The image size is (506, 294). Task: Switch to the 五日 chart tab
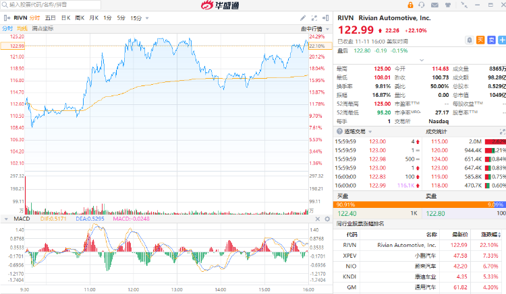tap(51, 18)
